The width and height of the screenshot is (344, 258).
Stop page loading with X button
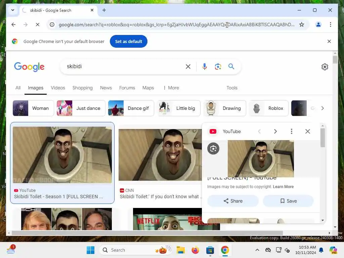(x=38, y=25)
